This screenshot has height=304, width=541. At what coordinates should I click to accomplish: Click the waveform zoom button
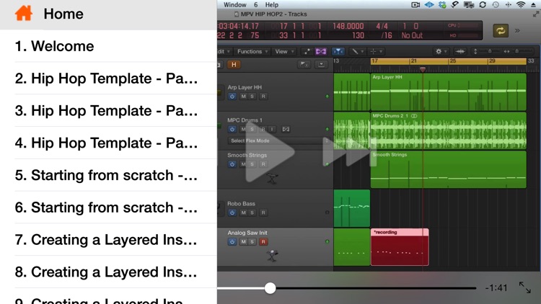pyautogui.click(x=460, y=51)
